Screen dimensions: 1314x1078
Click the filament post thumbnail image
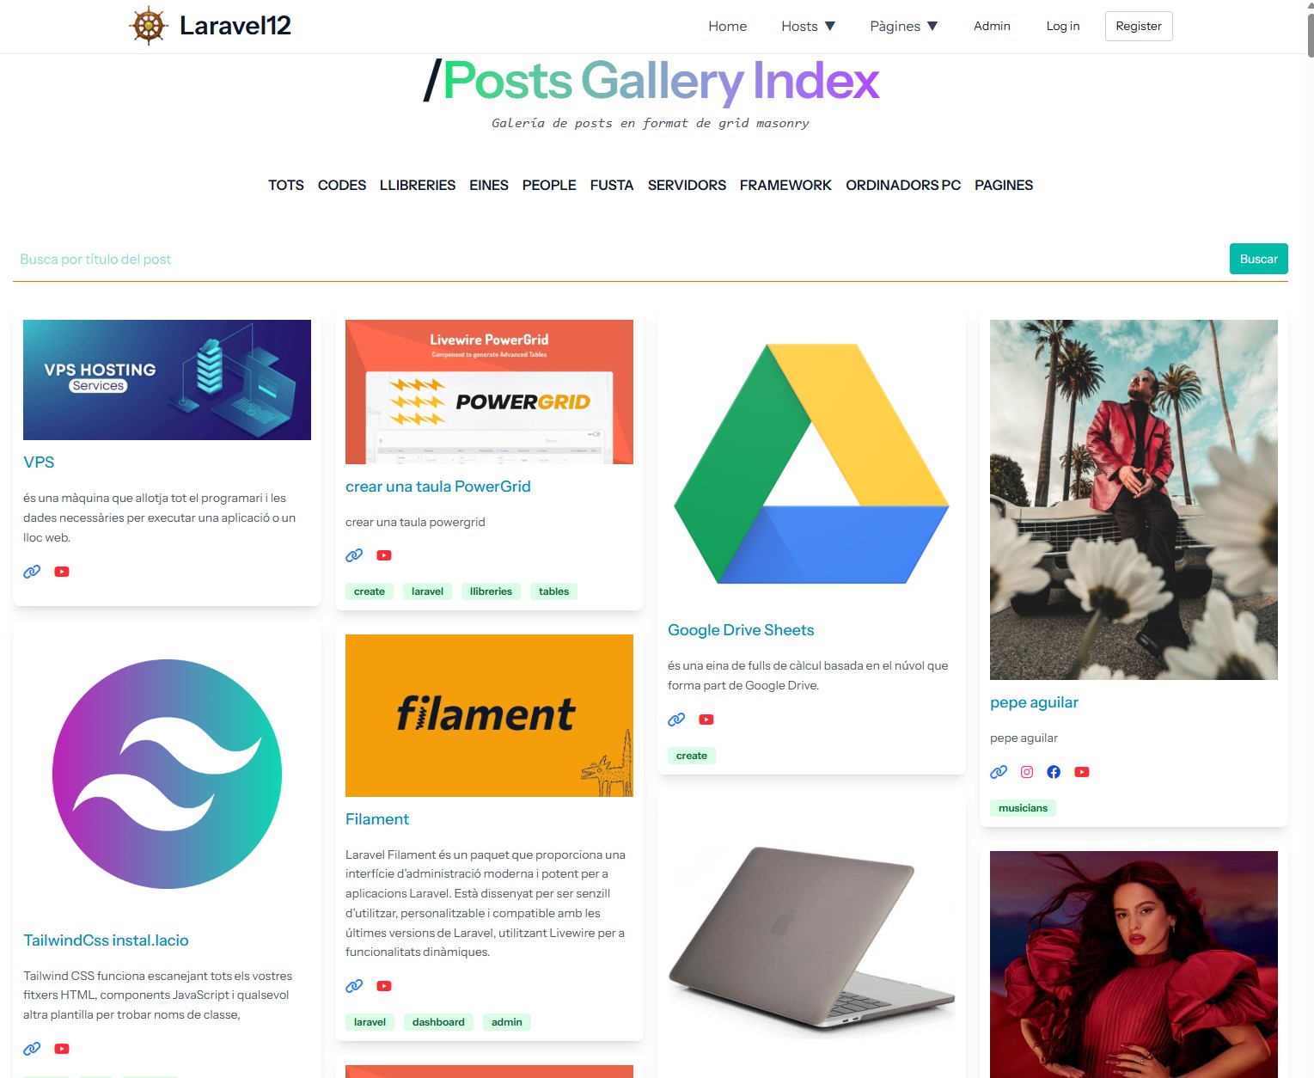coord(489,715)
